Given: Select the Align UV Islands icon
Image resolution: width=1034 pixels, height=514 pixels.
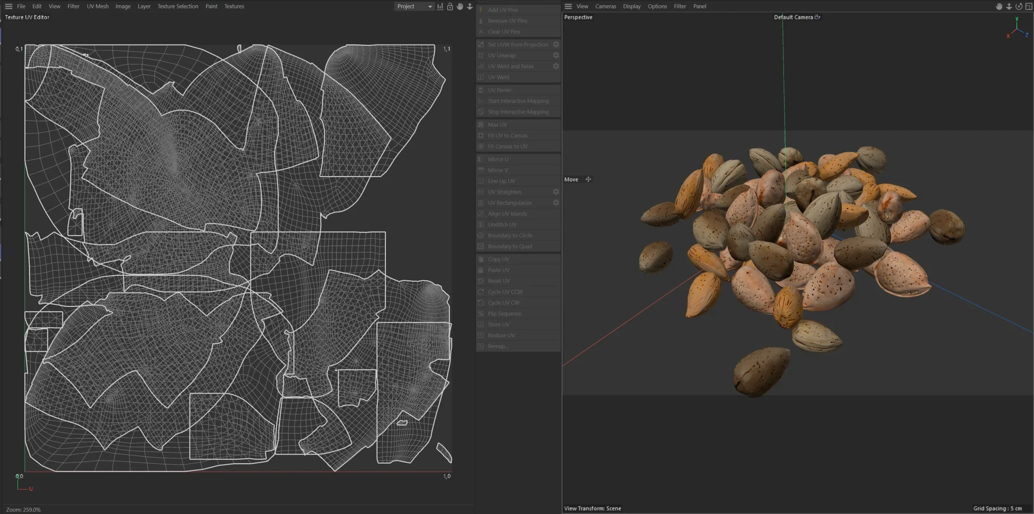Looking at the screenshot, I should pyautogui.click(x=481, y=214).
